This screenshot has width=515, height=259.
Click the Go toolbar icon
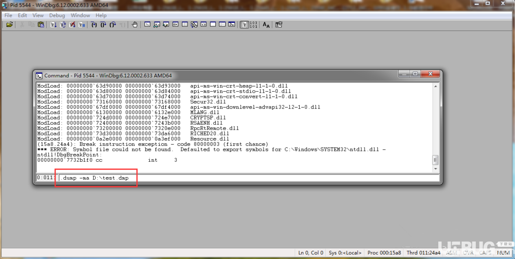tap(53, 25)
